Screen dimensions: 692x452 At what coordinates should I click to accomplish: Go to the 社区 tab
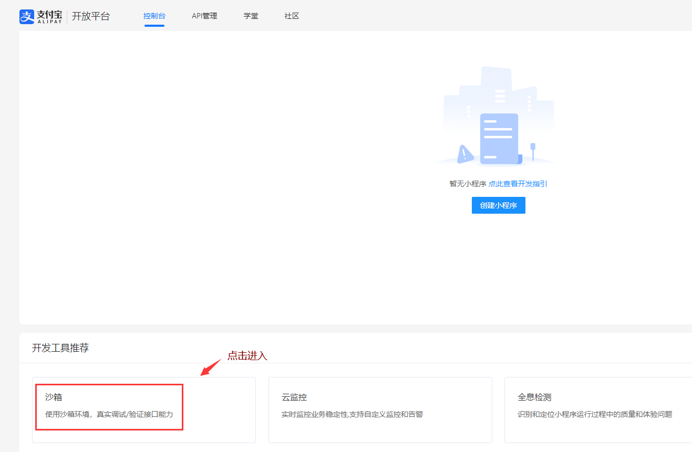point(292,16)
